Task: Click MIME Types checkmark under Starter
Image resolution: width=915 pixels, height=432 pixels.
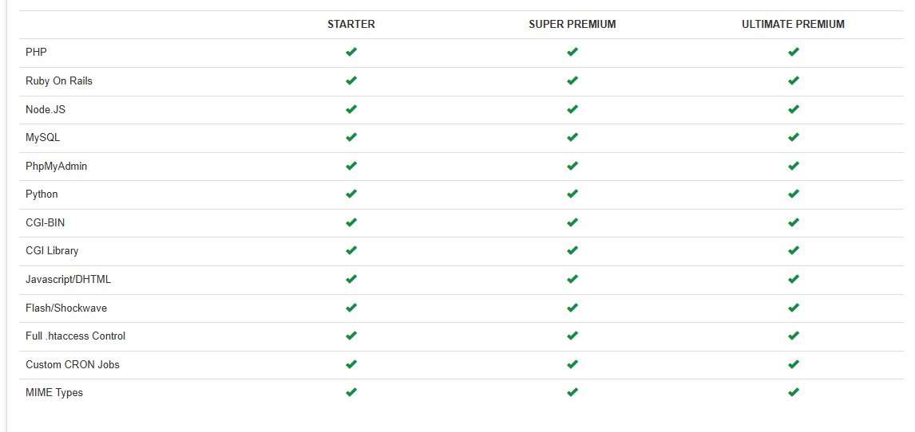Action: (x=351, y=392)
